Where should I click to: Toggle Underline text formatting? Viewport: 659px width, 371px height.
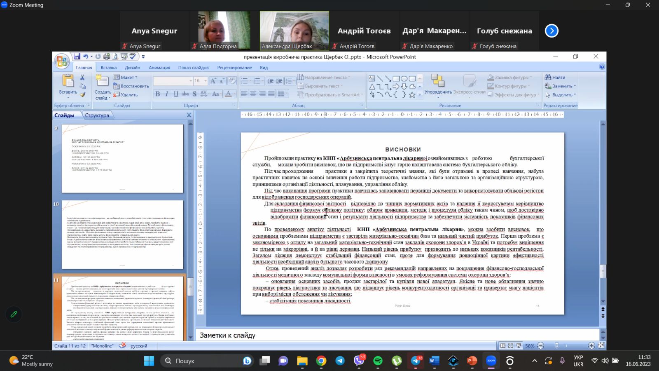pyautogui.click(x=176, y=94)
